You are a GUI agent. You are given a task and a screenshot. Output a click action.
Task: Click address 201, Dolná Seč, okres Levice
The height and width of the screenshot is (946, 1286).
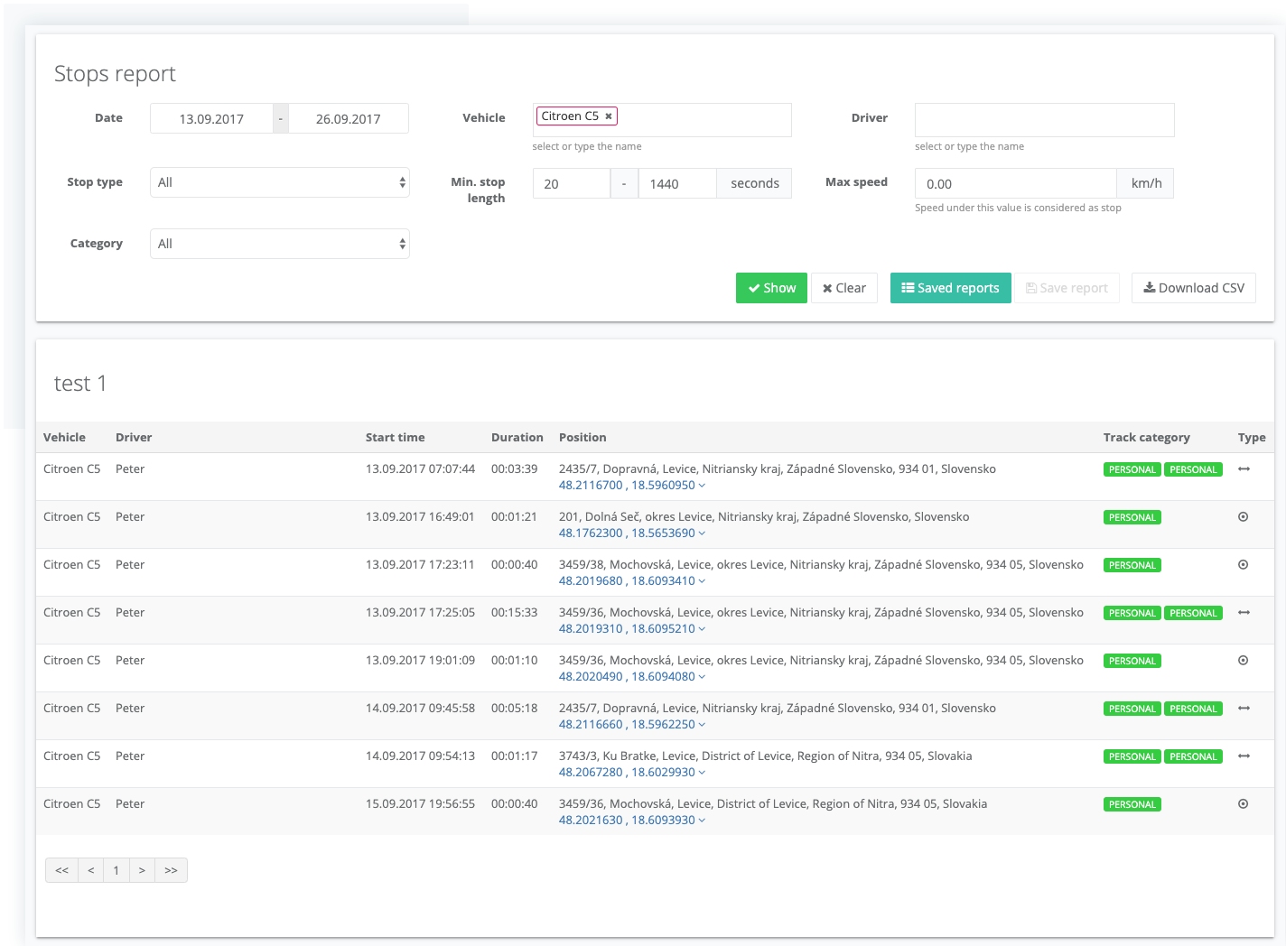click(x=764, y=517)
